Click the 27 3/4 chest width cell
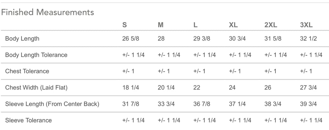 [x=308, y=88]
